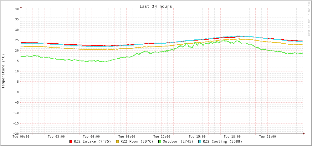The image size is (312, 146).
Task: Click the arrowhead at end of time axis
Action: (x=304, y=134)
